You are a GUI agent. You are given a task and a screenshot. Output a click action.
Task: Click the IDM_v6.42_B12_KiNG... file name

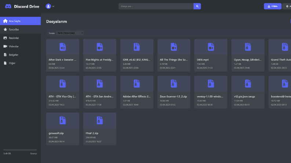pos(137,60)
